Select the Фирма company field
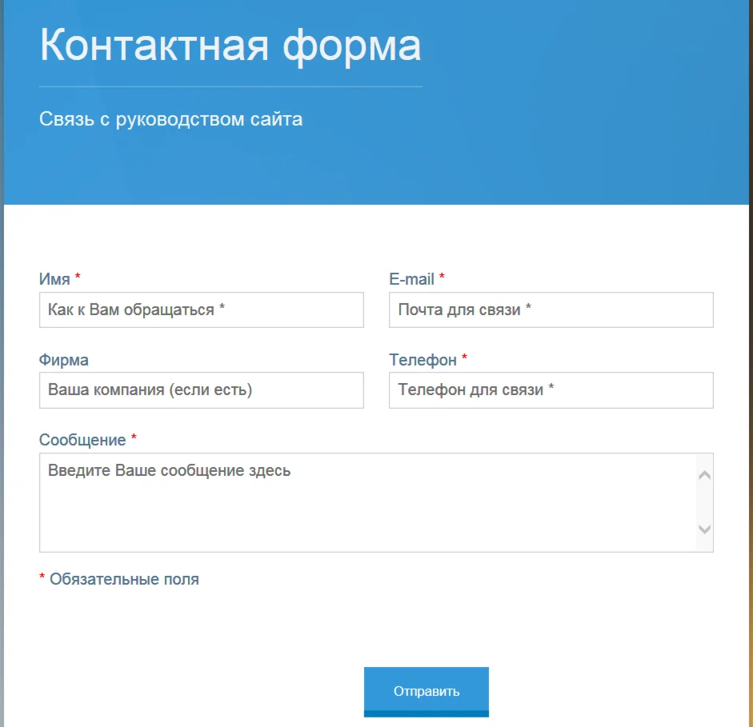 200,390
